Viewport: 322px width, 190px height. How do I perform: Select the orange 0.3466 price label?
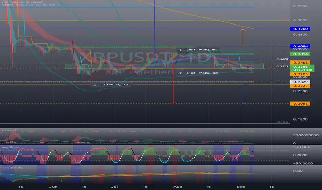click(x=300, y=63)
